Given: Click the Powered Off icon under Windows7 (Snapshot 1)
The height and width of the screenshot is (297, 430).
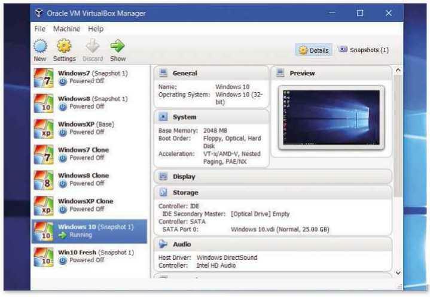Looking at the screenshot, I should coord(63,81).
